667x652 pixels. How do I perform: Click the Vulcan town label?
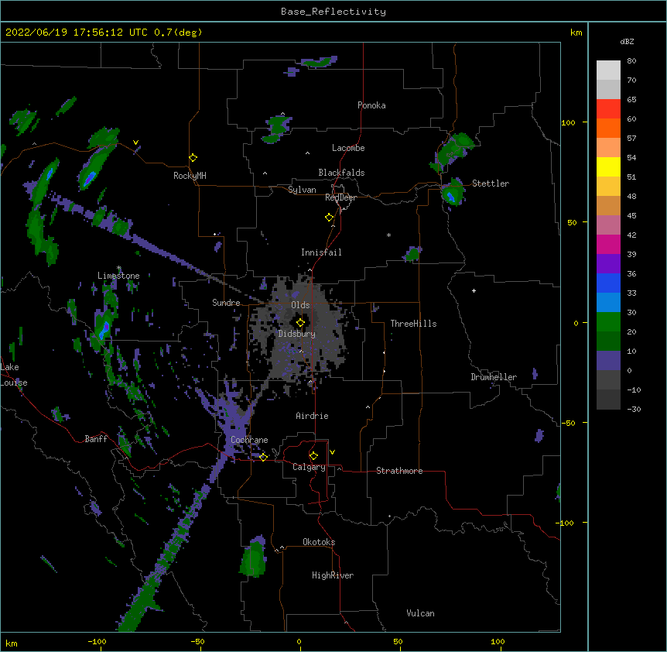click(x=420, y=613)
